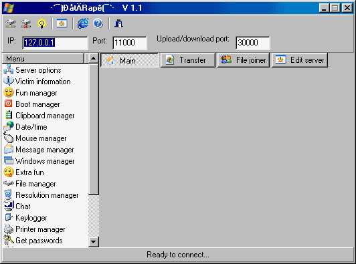Viewport: 356px width, 264px height.
Task: Click the IP address input field
Action: click(x=55, y=43)
